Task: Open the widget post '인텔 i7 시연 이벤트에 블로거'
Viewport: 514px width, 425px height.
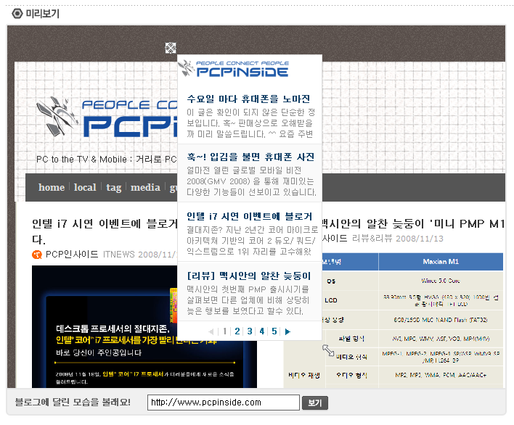Action: pos(250,216)
